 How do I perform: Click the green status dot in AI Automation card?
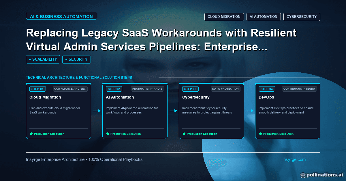coord(108,134)
